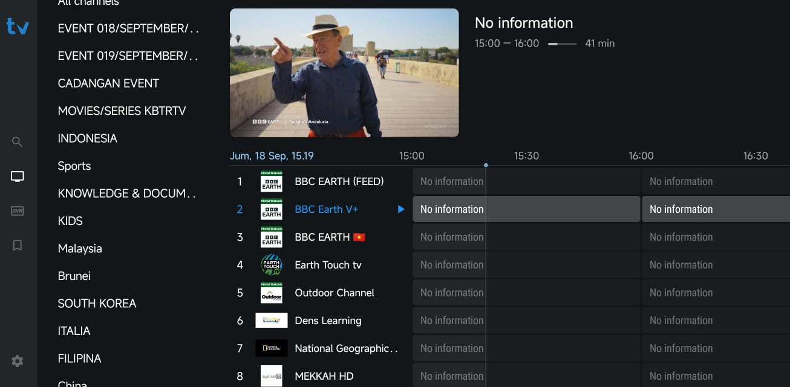Click 15:00 program block for MEKKAH HD
Screen dimensions: 790x387
coord(526,376)
